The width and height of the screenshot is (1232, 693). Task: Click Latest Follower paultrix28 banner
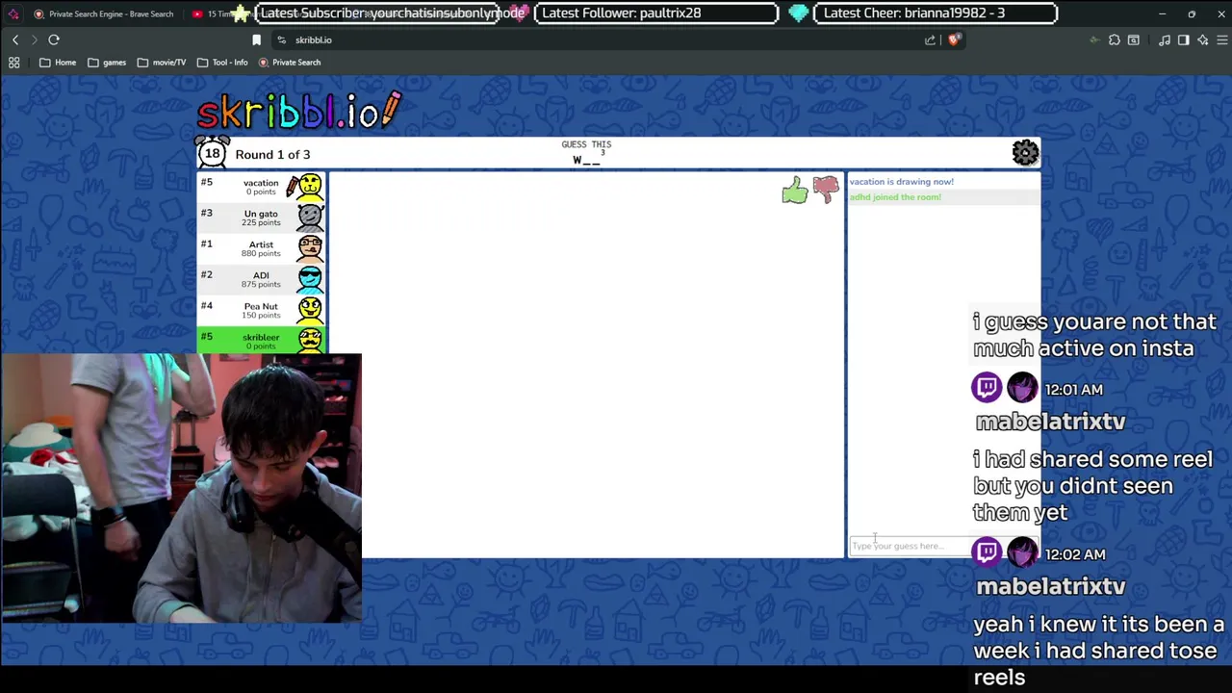point(656,13)
